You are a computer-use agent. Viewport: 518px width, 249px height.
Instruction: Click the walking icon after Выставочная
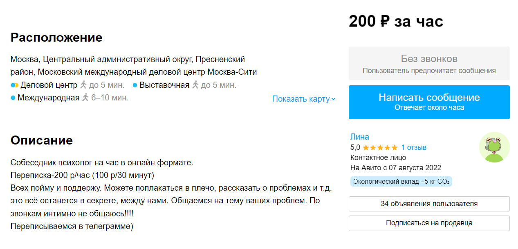[195, 85]
